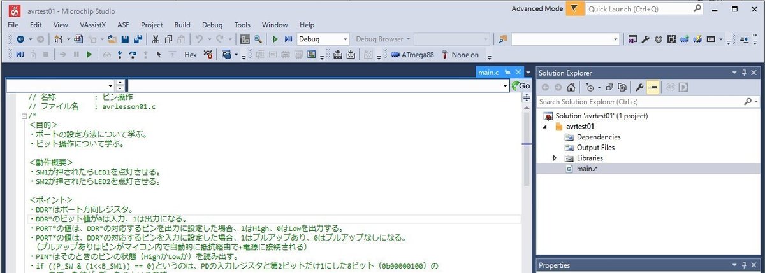The width and height of the screenshot is (765, 273).
Task: Toggle the Preview Selected Items icon
Action: (653, 87)
